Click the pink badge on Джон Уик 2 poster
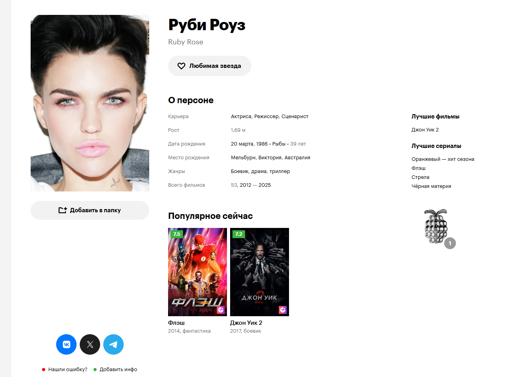Screen dimensions: 505x377 click(283, 310)
